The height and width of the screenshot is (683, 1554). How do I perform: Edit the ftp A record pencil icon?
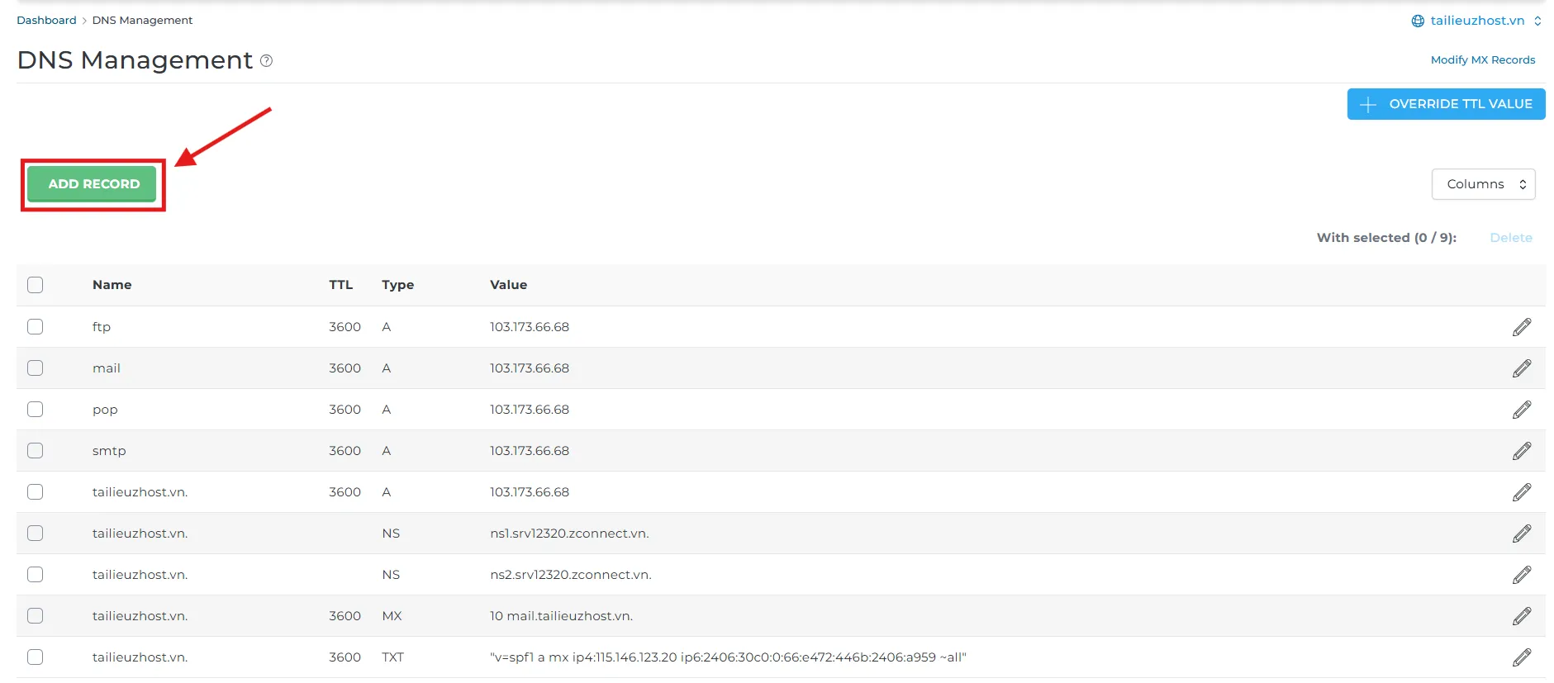1521,327
